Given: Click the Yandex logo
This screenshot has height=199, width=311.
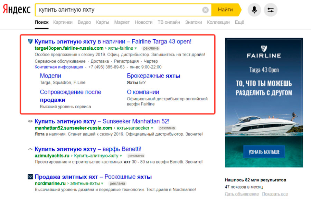Looking at the screenshot, I should 17,10.
